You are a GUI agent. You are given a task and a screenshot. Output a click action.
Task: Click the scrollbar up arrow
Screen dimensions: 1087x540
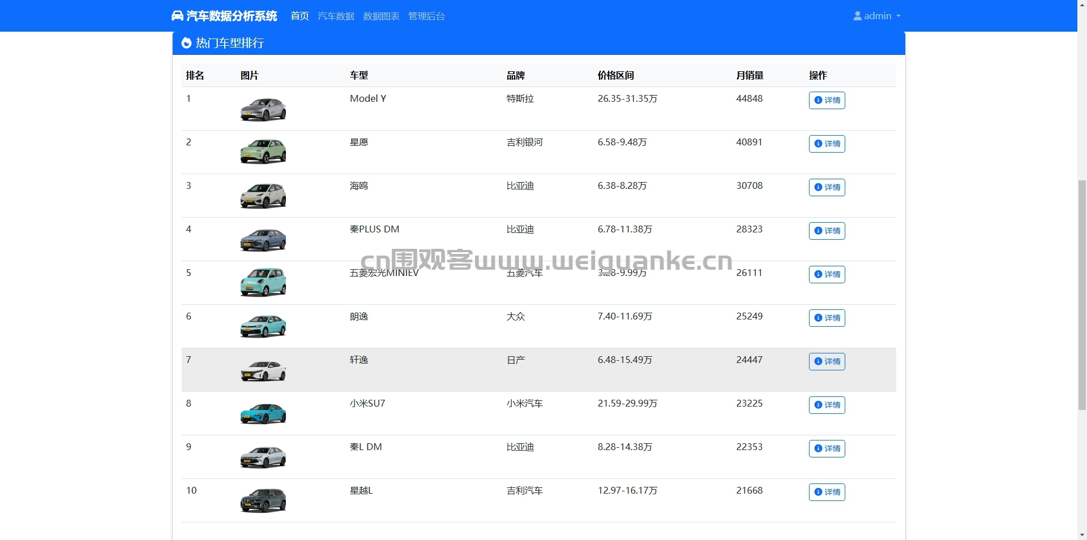pyautogui.click(x=1082, y=5)
